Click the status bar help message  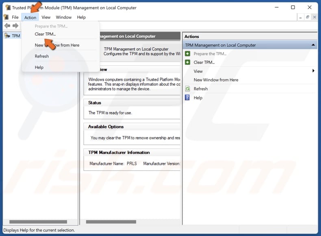[39, 230]
